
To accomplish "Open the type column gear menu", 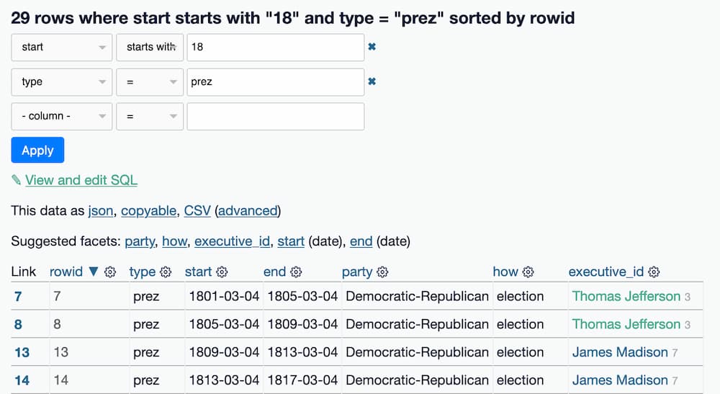I will [166, 272].
